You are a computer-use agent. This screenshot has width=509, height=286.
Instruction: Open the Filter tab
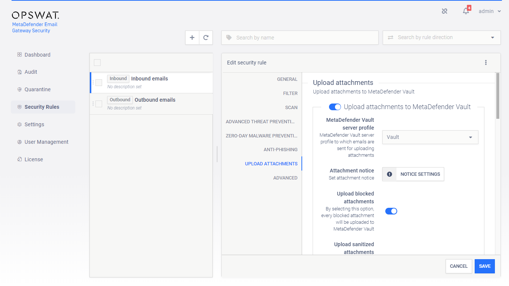point(290,93)
